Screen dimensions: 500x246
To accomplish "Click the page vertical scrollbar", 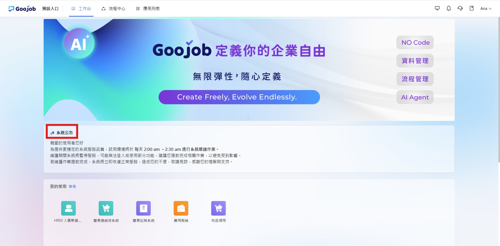I will click(499, 90).
